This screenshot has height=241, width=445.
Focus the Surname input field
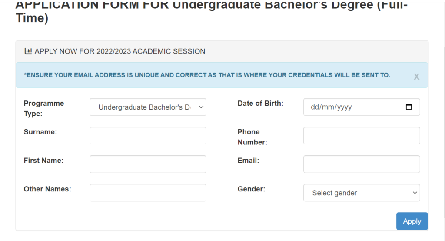coord(148,136)
